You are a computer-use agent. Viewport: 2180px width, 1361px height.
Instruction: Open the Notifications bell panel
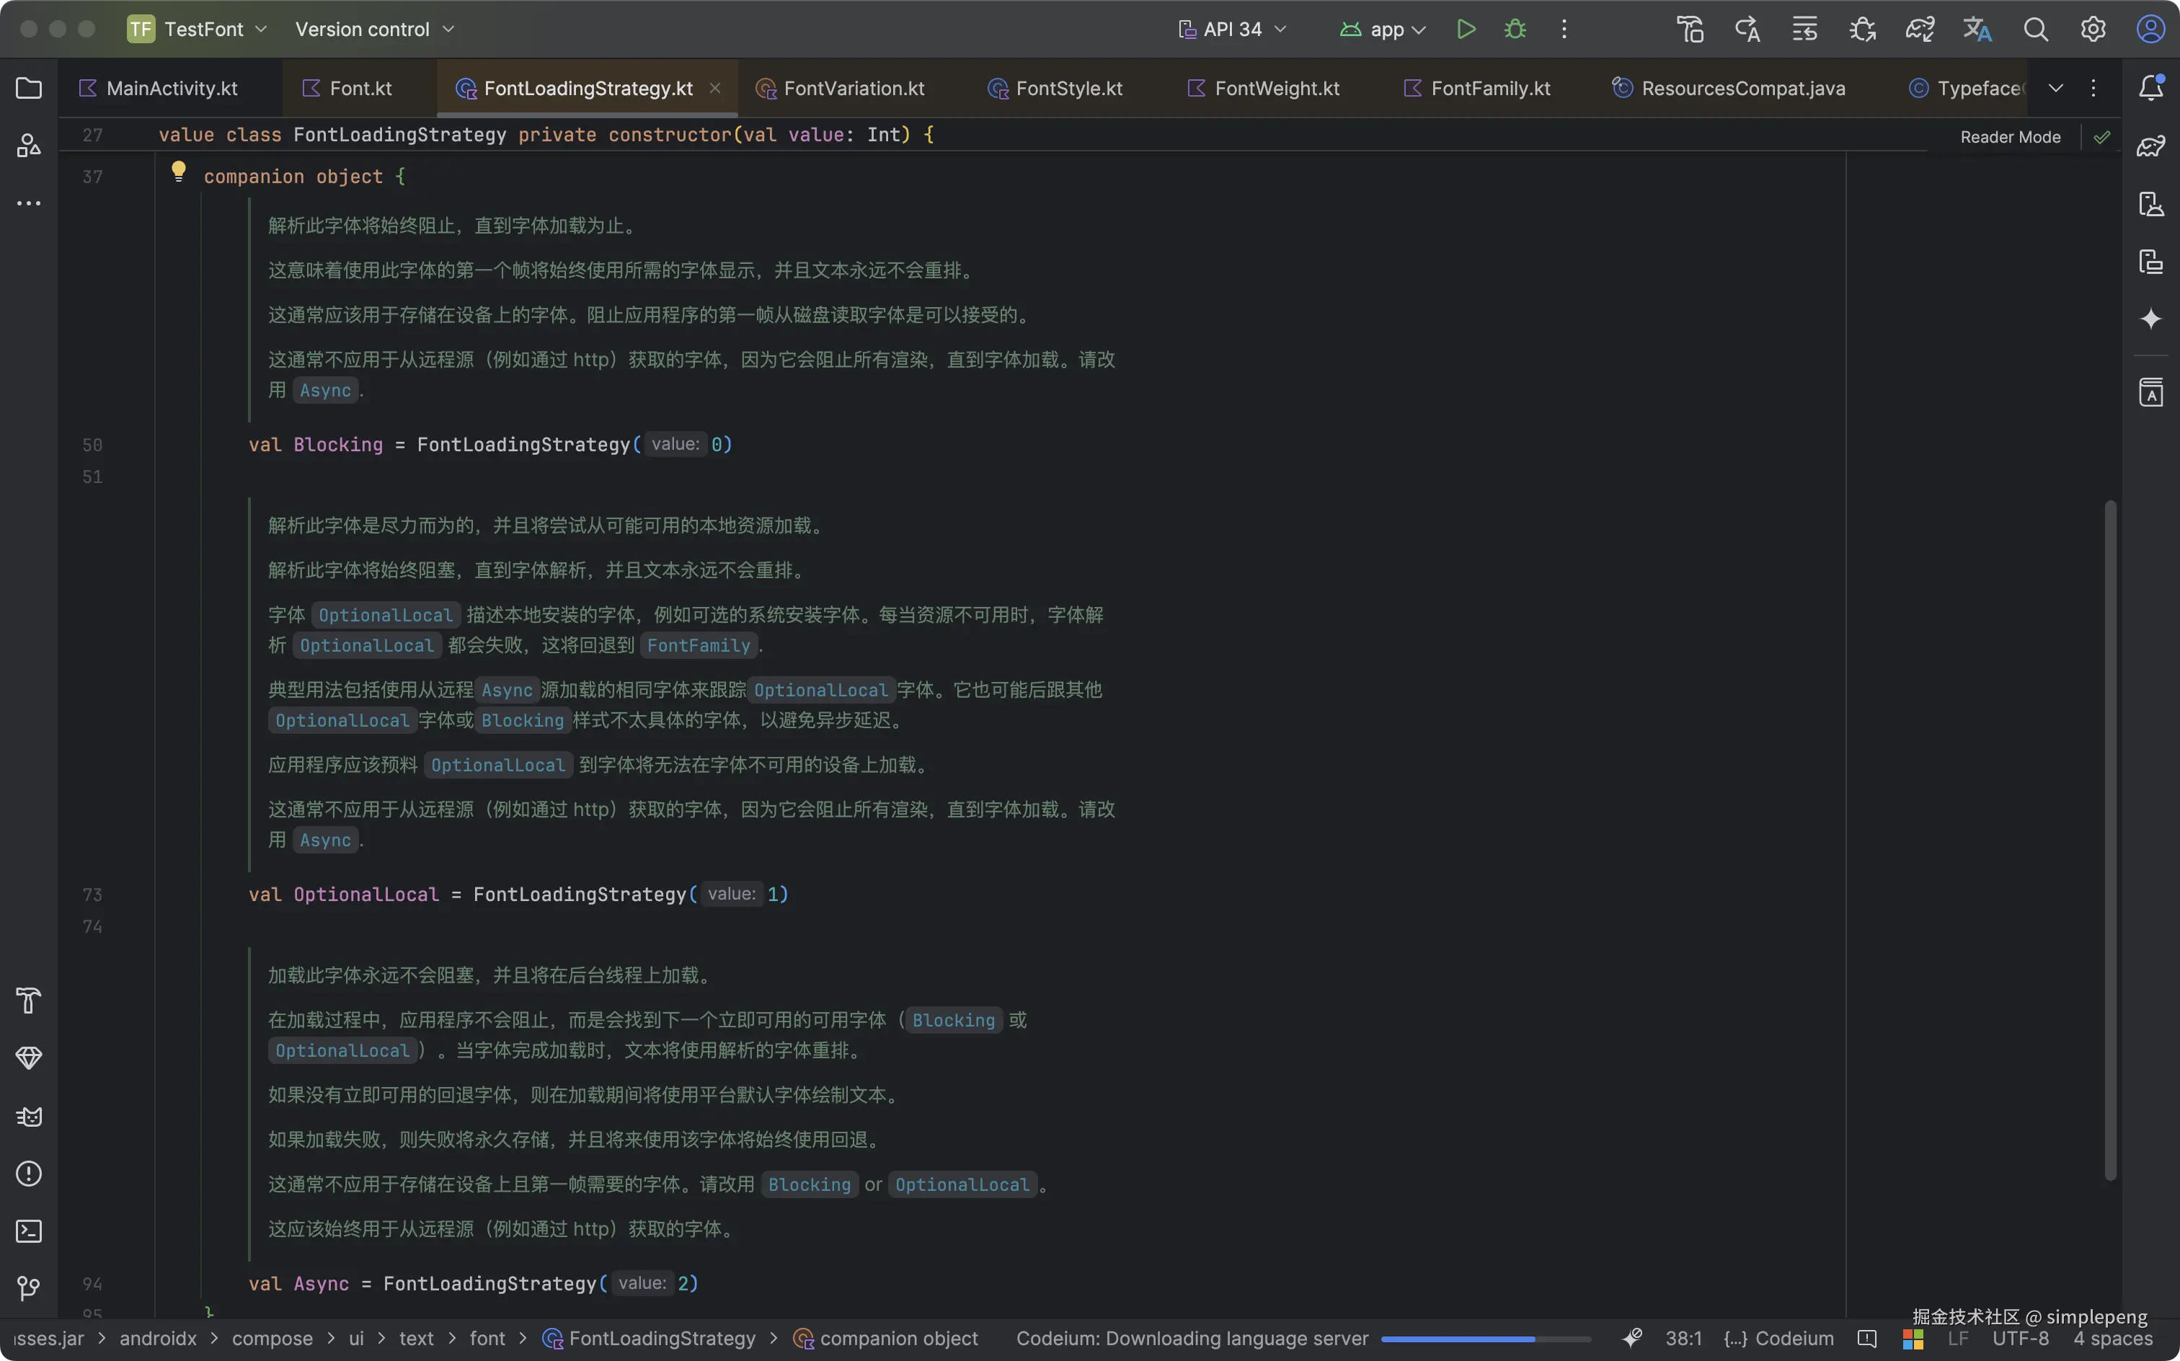2150,88
